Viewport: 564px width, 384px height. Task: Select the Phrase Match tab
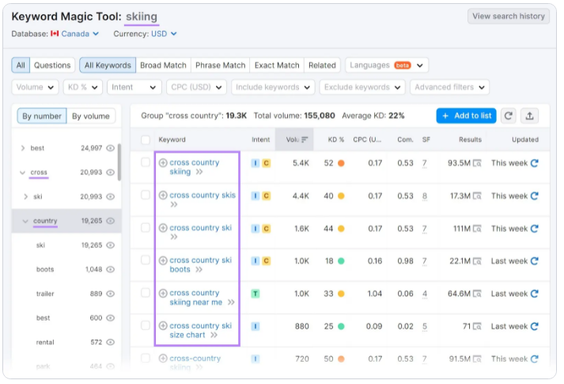click(221, 65)
